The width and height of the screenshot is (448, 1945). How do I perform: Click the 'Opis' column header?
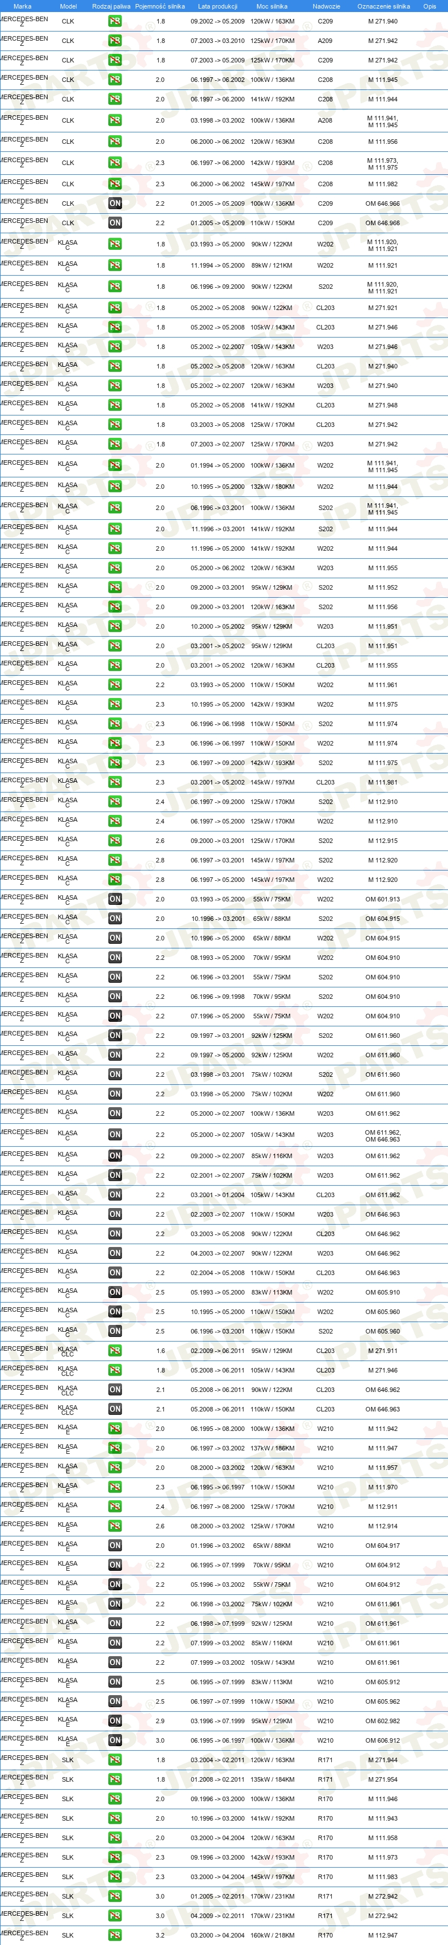pyautogui.click(x=429, y=6)
